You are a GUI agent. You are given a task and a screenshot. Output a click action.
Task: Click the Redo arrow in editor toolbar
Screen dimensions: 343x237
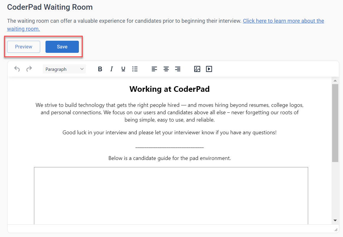coord(29,69)
